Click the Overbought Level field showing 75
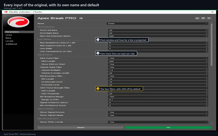This screenshot has height=136, width=218. 158,82
